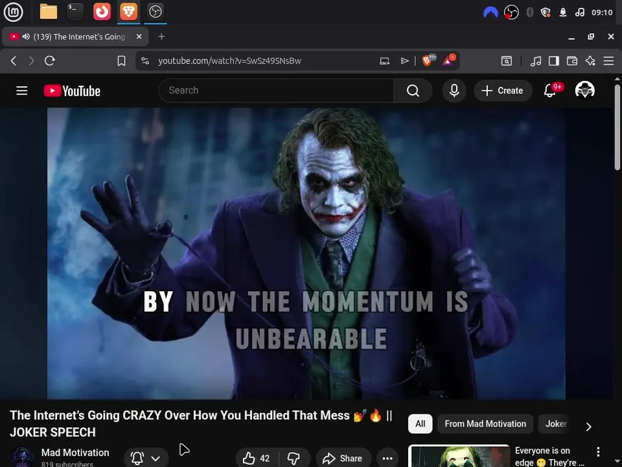Bookmark this page

tap(121, 61)
